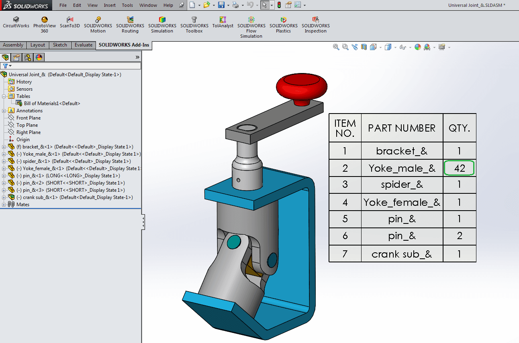Expand the Annotations folder
Image resolution: width=519 pixels, height=343 pixels.
coord(4,111)
